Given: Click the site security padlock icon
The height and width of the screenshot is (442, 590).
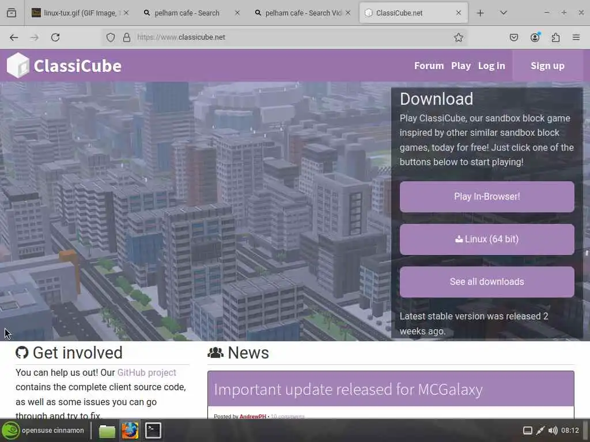Looking at the screenshot, I should point(127,37).
